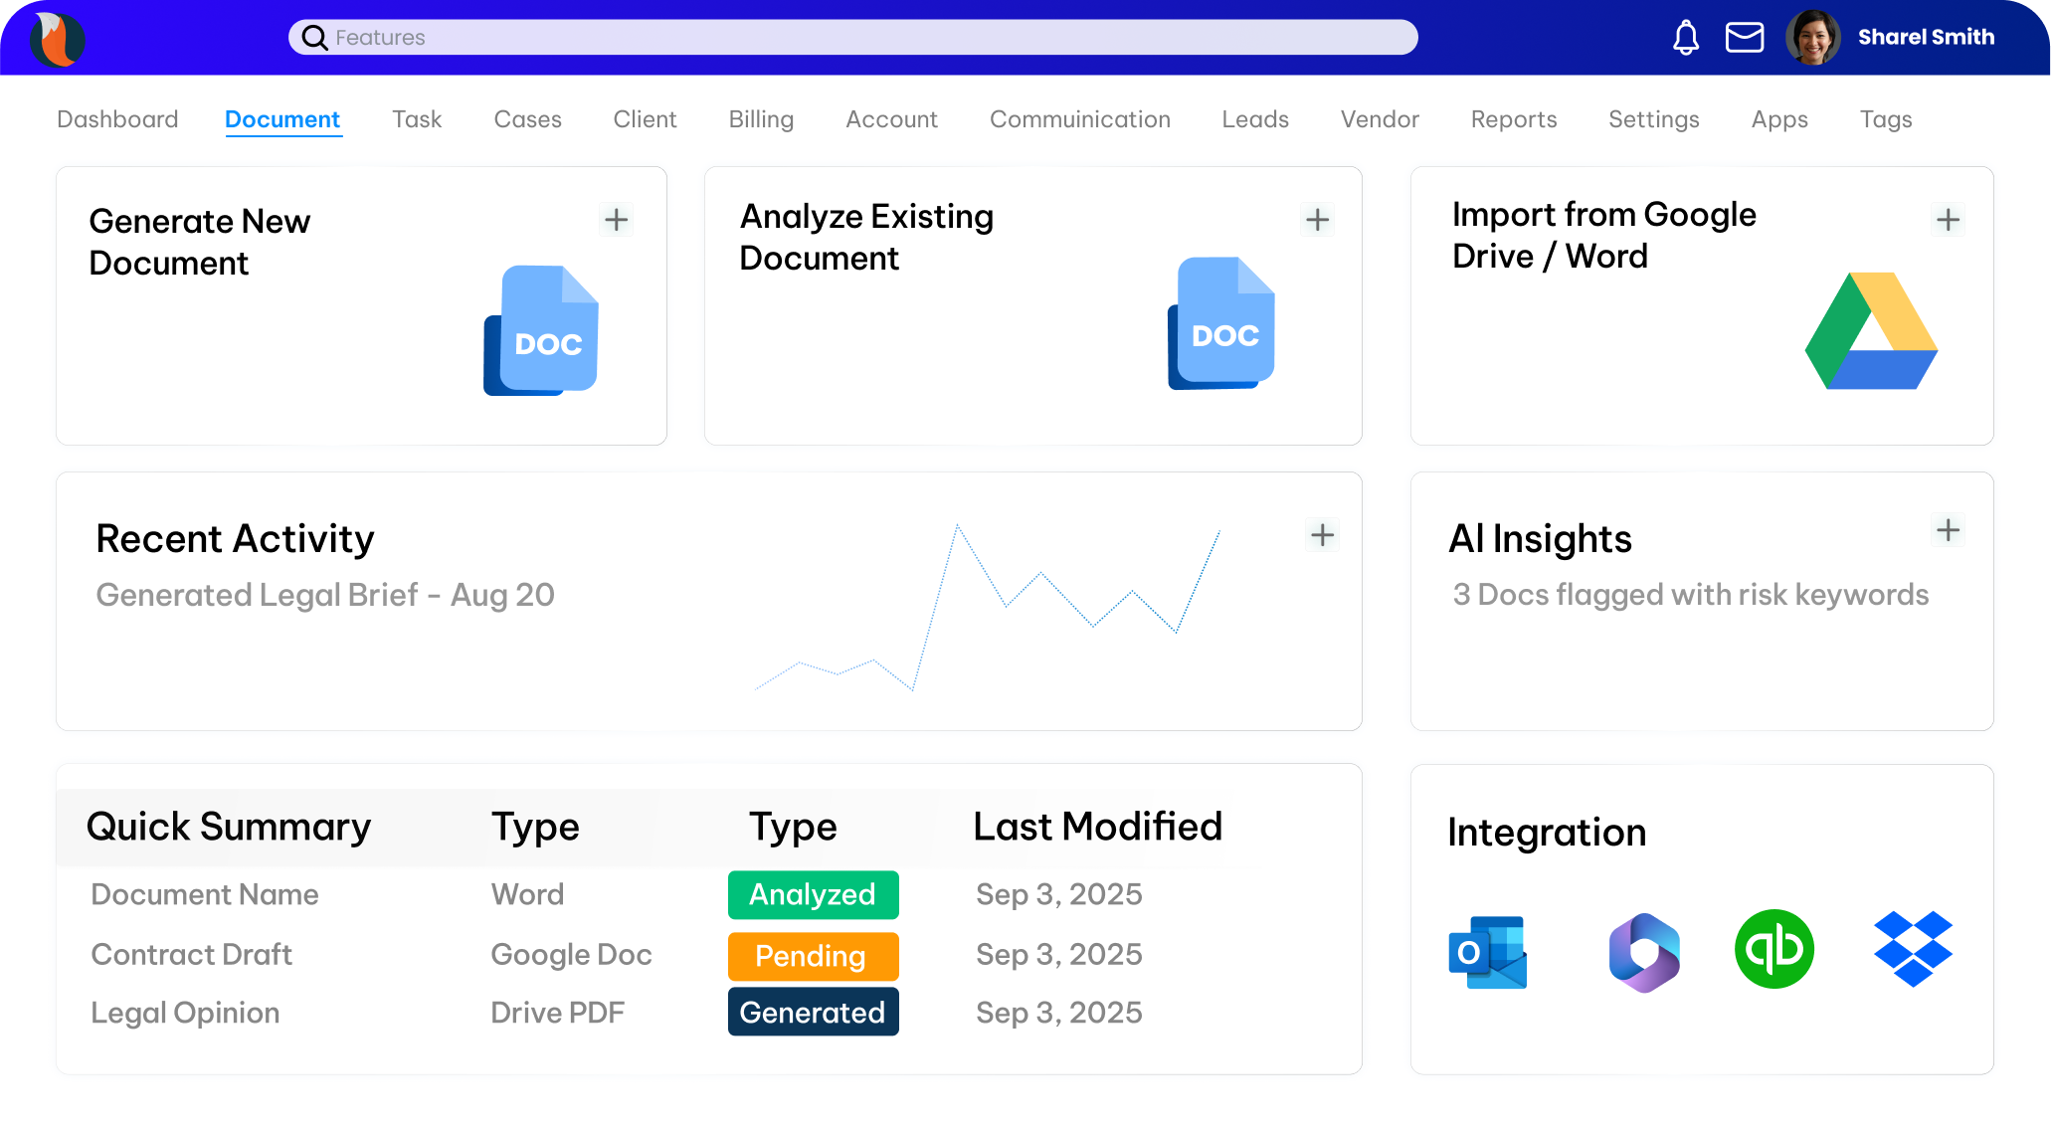The image size is (2051, 1130).
Task: Click the search magnifier icon
Action: pos(314,38)
